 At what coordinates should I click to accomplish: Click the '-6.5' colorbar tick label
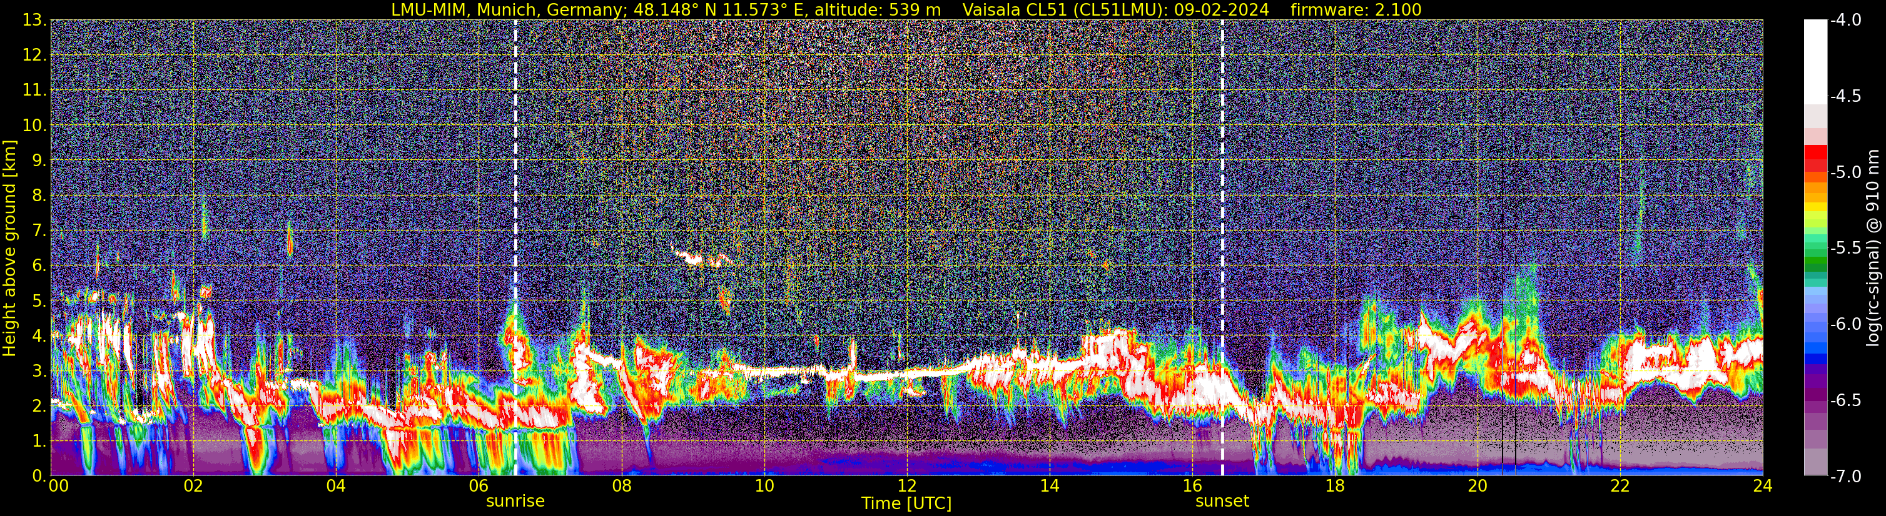point(1845,400)
